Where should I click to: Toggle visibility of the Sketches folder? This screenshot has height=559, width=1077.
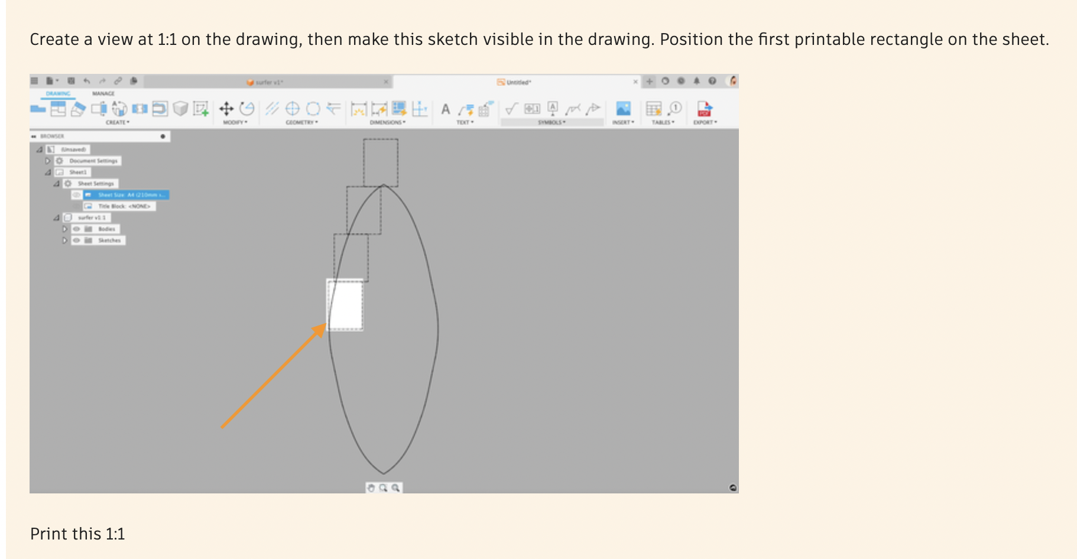point(77,240)
